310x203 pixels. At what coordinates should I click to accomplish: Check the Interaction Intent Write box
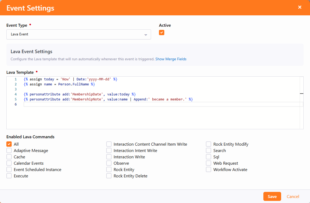(109, 150)
